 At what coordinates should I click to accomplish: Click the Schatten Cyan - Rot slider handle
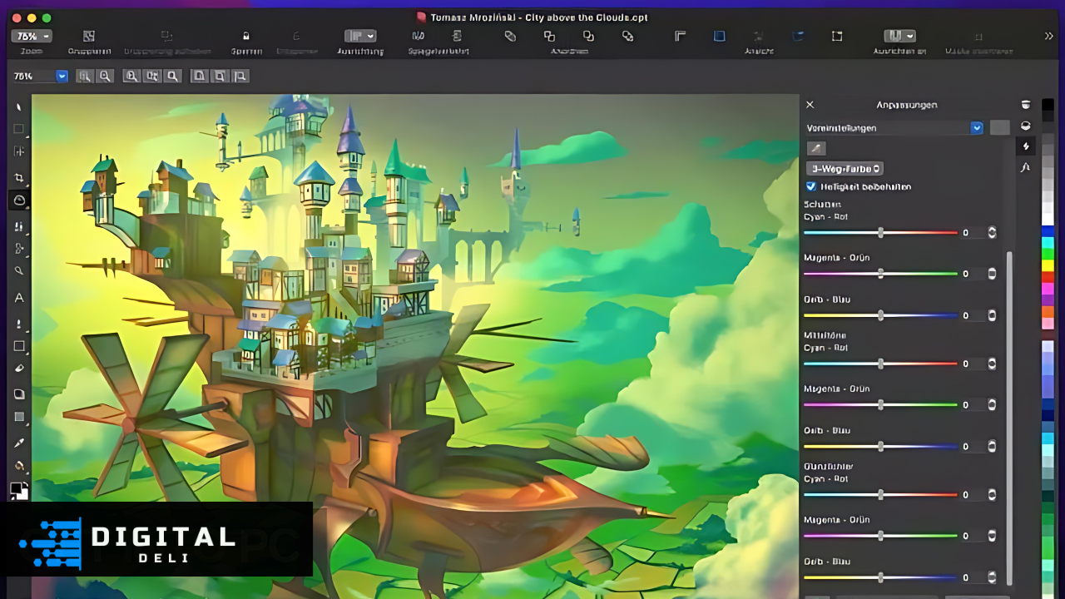click(880, 233)
